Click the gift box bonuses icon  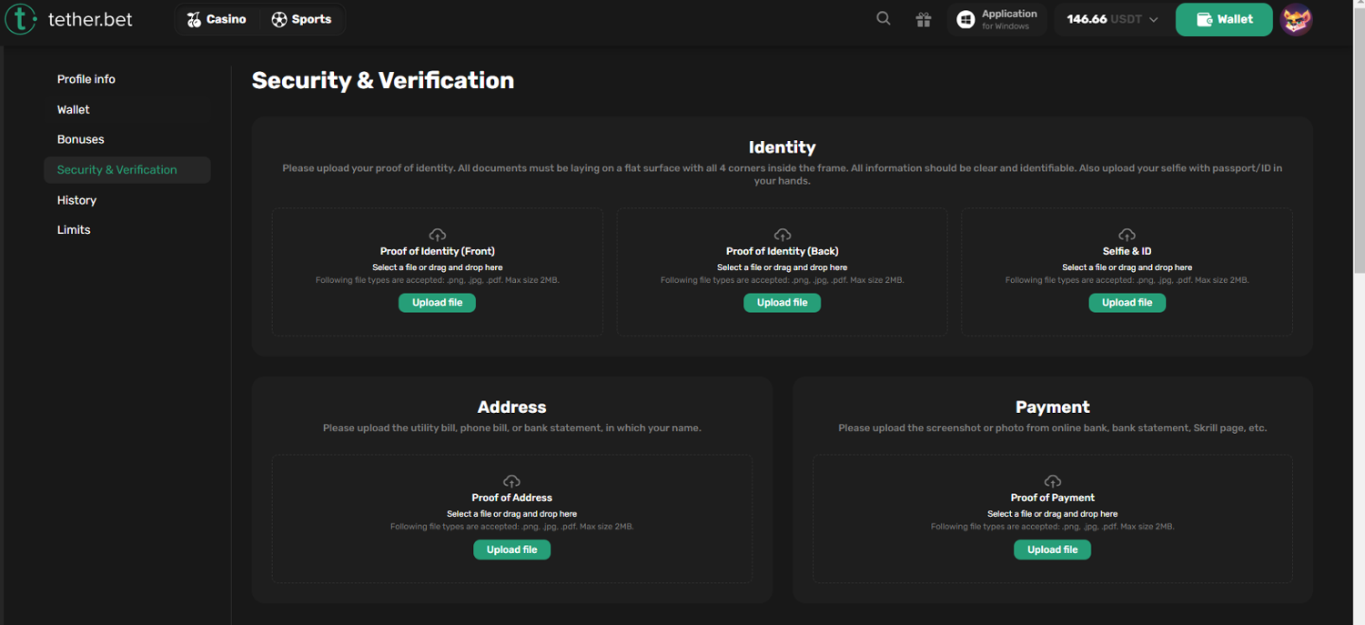click(x=924, y=19)
